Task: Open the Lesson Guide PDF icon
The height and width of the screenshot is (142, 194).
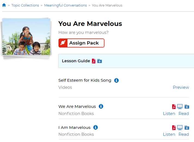Action: pos(94,61)
